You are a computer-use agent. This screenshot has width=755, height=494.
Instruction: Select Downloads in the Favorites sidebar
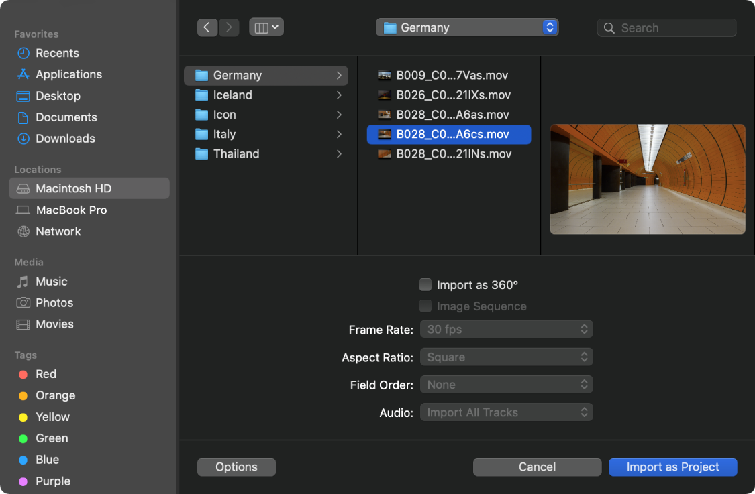point(65,139)
